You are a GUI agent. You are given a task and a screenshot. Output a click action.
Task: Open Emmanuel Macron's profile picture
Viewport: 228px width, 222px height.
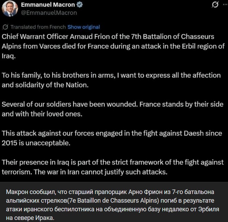(x=10, y=8)
